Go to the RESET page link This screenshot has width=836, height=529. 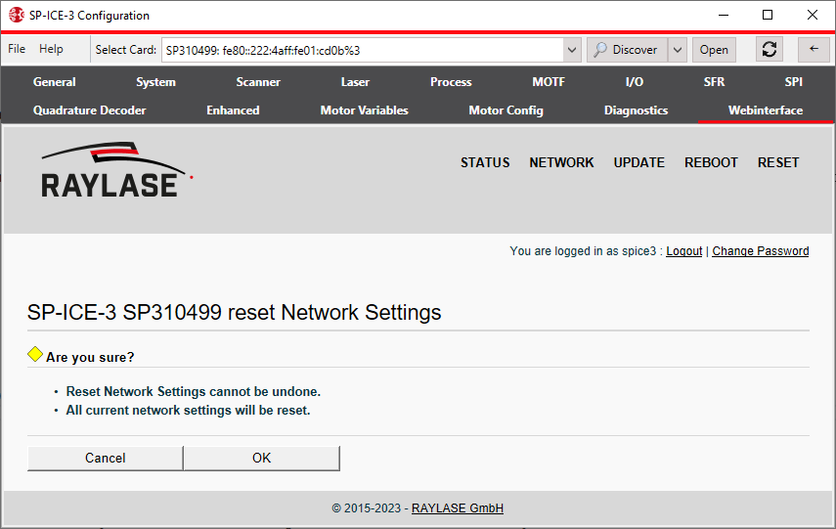[778, 162]
